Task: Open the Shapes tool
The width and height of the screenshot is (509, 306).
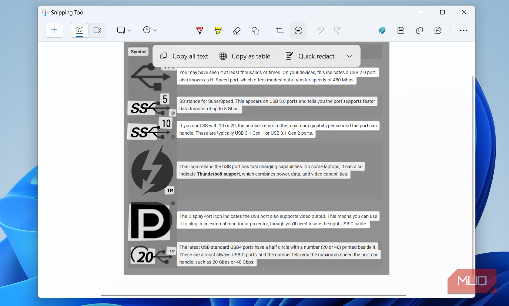Action: click(x=255, y=31)
